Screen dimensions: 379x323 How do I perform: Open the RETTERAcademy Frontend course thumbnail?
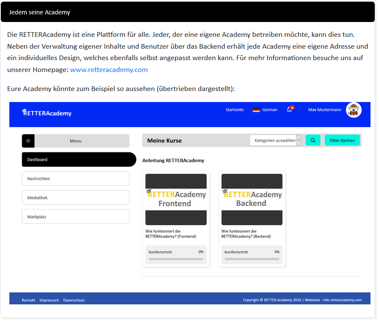tap(176, 199)
